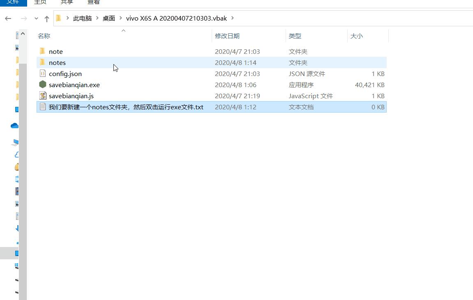473x300 pixels.
Task: Navigate back using the back arrow
Action: tap(8, 18)
